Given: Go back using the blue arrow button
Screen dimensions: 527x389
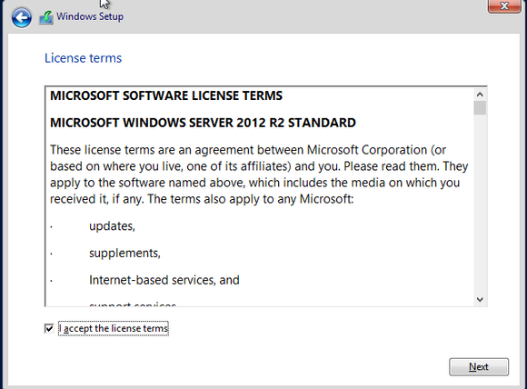Looking at the screenshot, I should coord(22,17).
